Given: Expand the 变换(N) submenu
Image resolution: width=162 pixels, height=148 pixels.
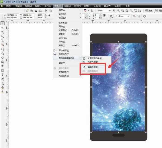Looking at the screenshot, I should (x=67, y=14).
